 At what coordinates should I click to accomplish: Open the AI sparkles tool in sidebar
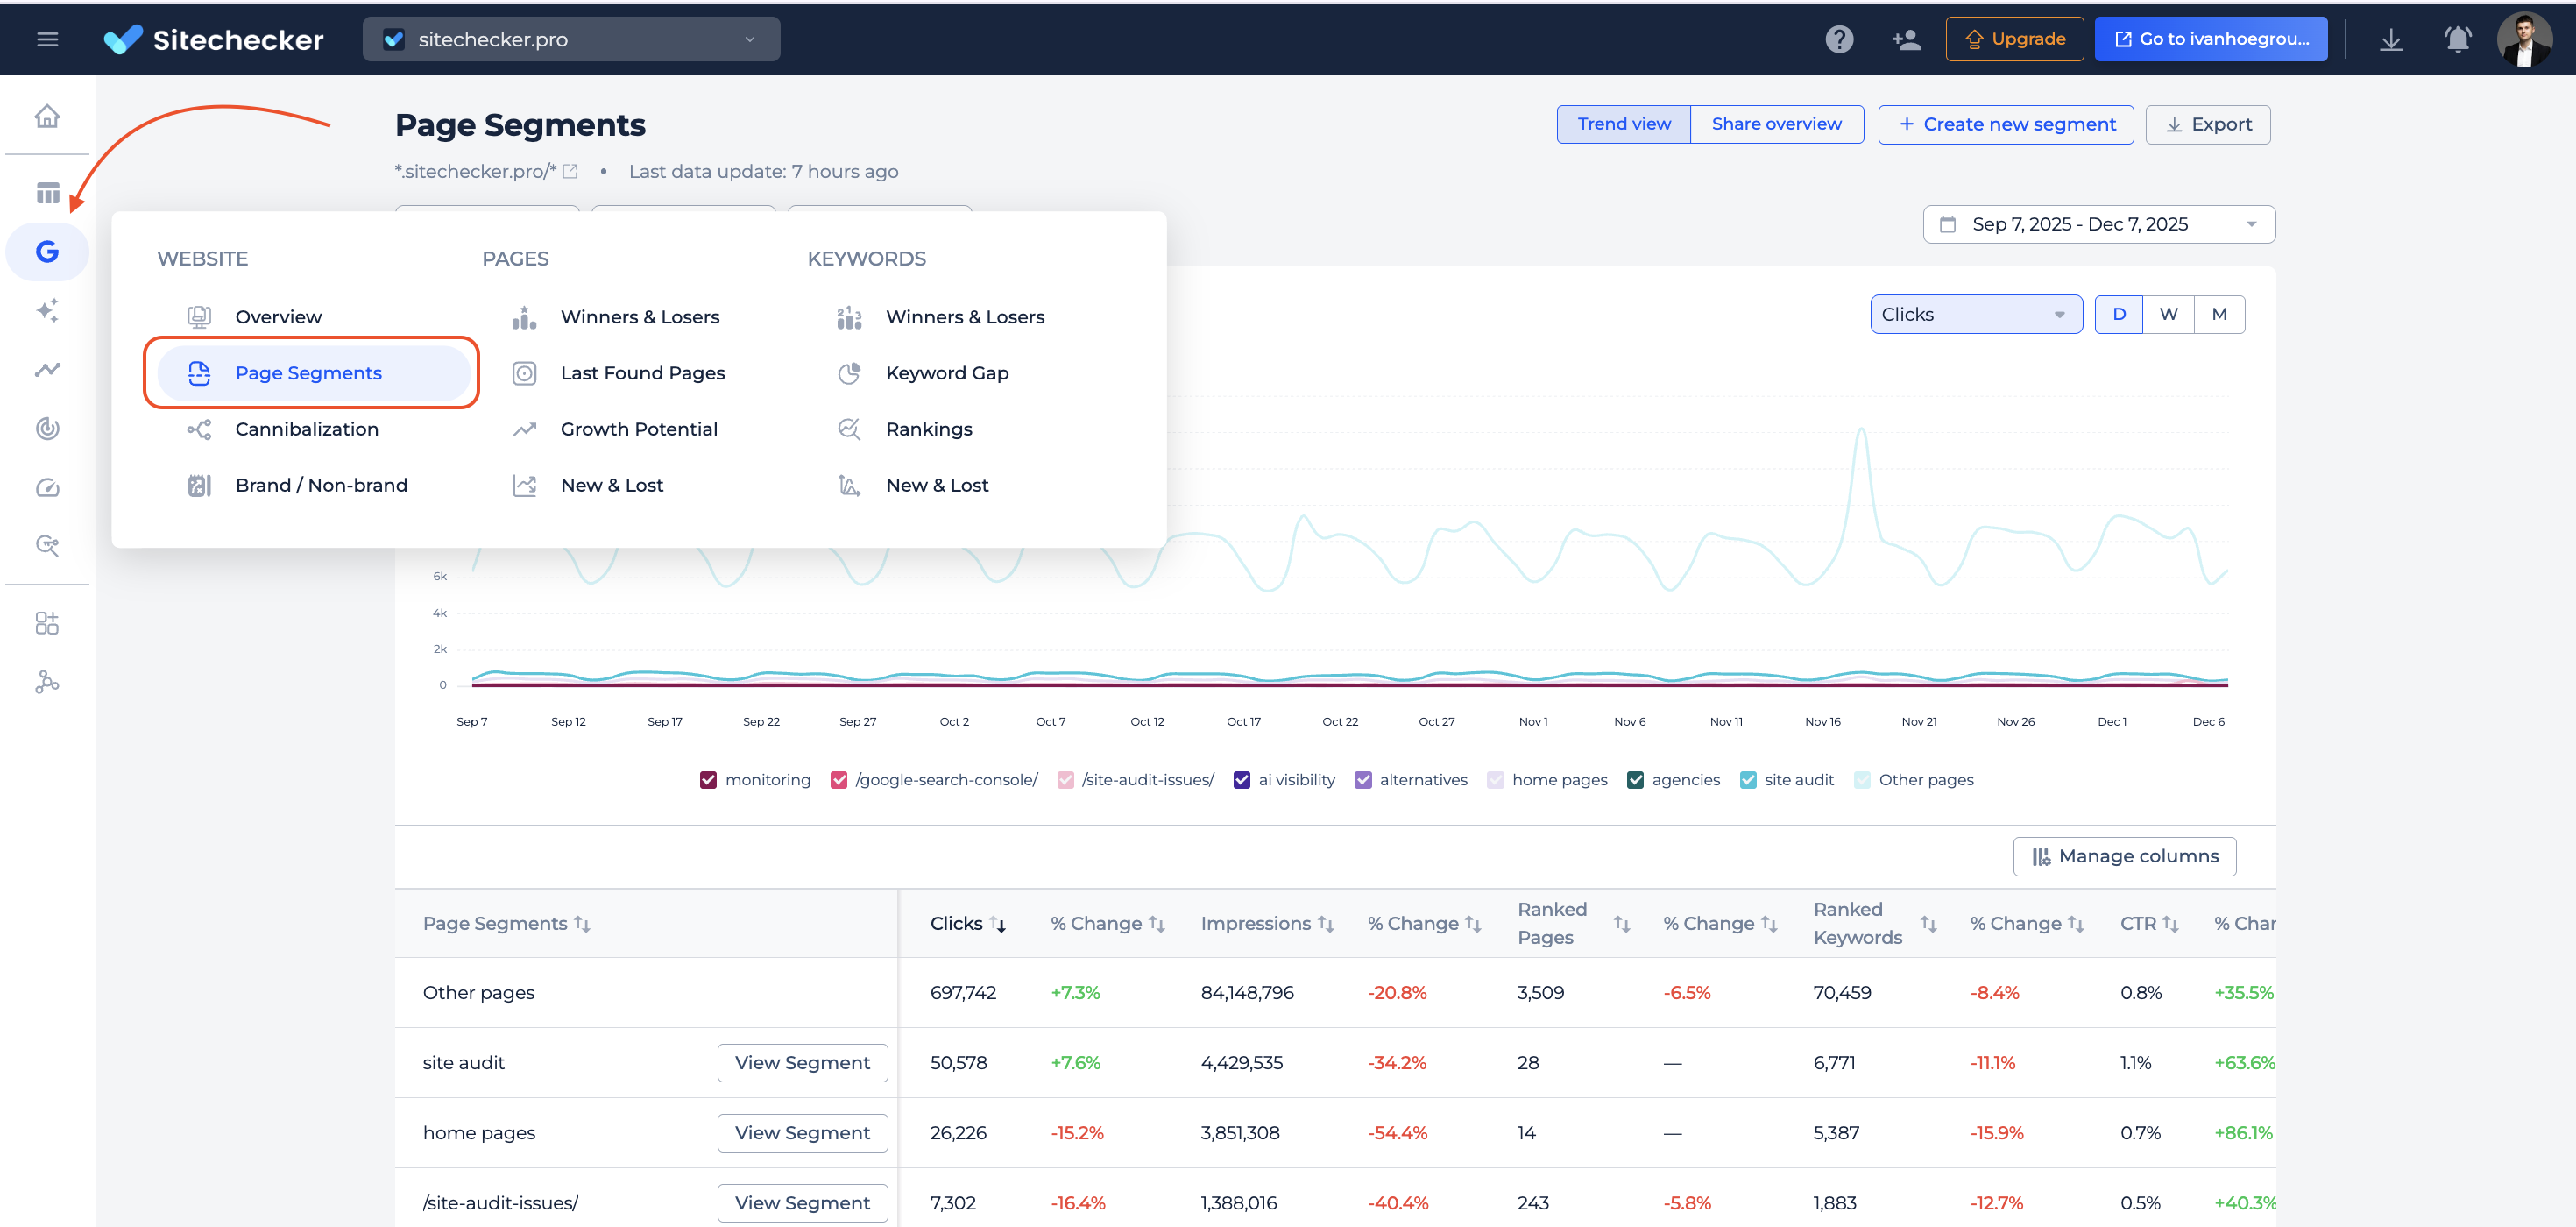click(x=47, y=310)
